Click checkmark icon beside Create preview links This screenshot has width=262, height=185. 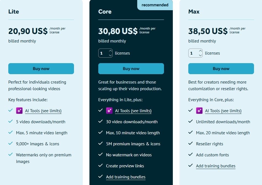100,166
